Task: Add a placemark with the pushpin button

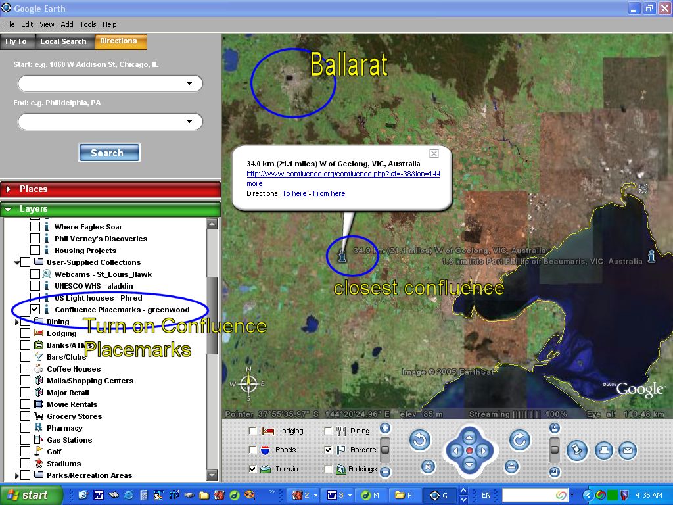Action: tap(577, 450)
